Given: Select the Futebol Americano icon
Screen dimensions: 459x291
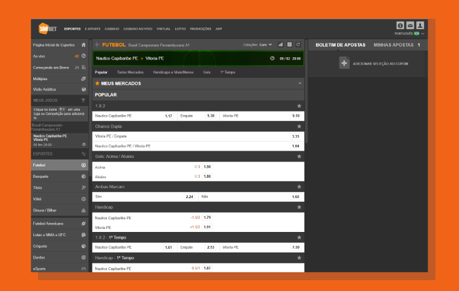Looking at the screenshot, I should tap(83, 224).
